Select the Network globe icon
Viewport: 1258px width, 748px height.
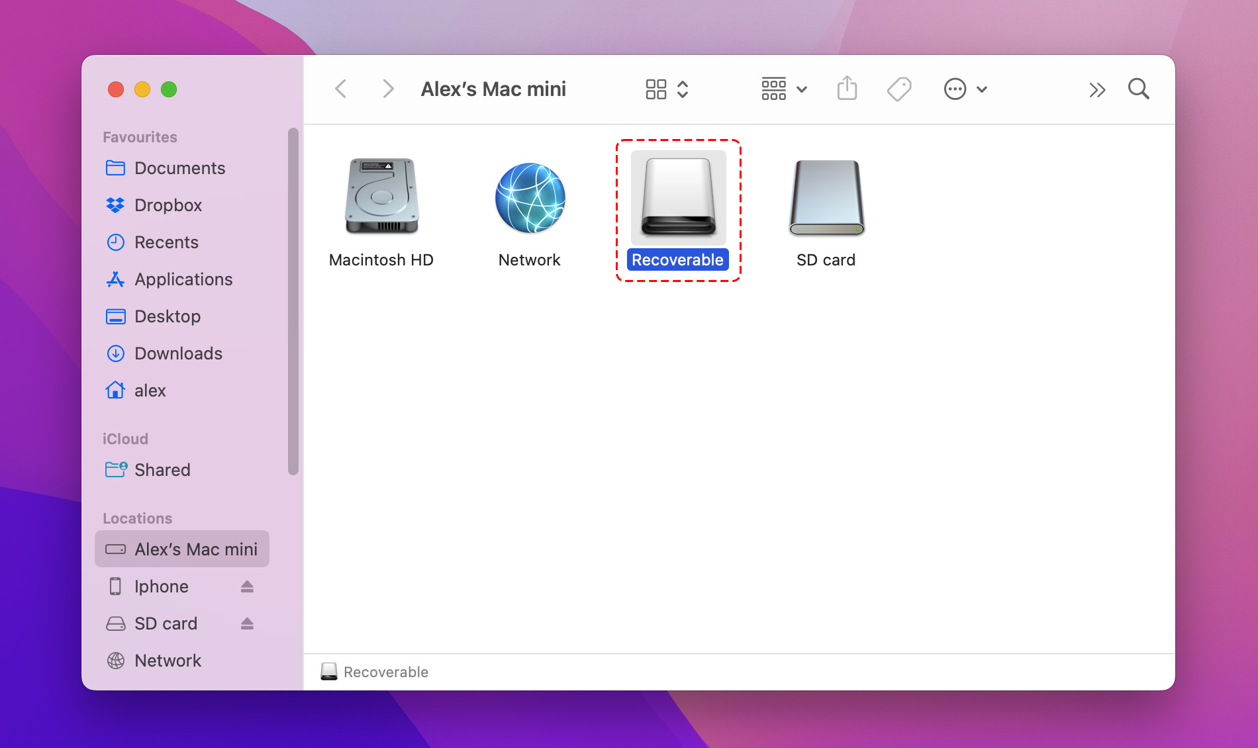click(x=530, y=197)
